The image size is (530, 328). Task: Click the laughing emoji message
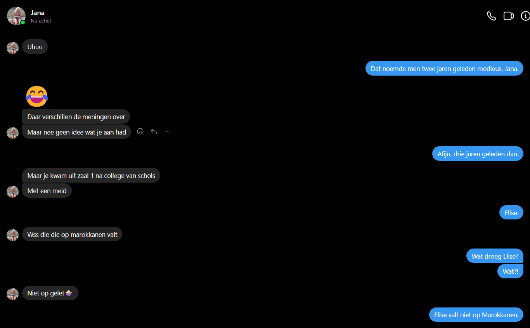(37, 96)
